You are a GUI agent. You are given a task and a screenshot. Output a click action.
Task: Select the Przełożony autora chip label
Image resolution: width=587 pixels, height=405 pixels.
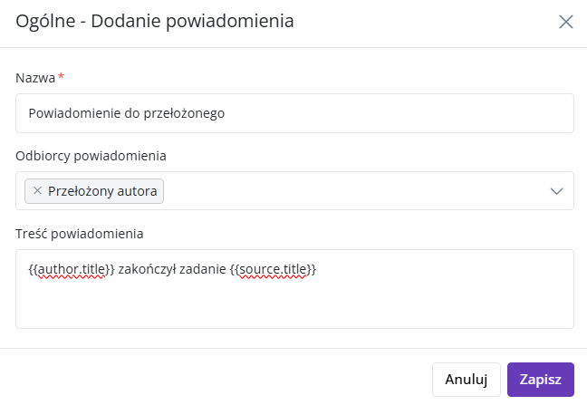tap(102, 191)
